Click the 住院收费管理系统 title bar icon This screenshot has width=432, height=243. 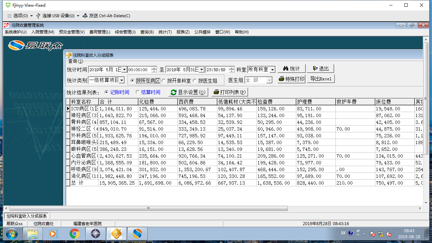pos(6,25)
